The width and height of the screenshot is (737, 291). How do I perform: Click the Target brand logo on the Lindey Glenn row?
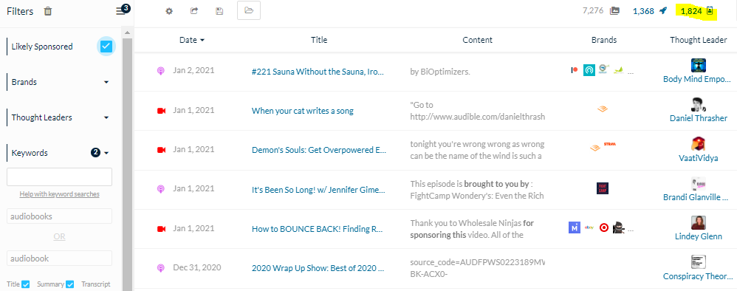pos(604,228)
